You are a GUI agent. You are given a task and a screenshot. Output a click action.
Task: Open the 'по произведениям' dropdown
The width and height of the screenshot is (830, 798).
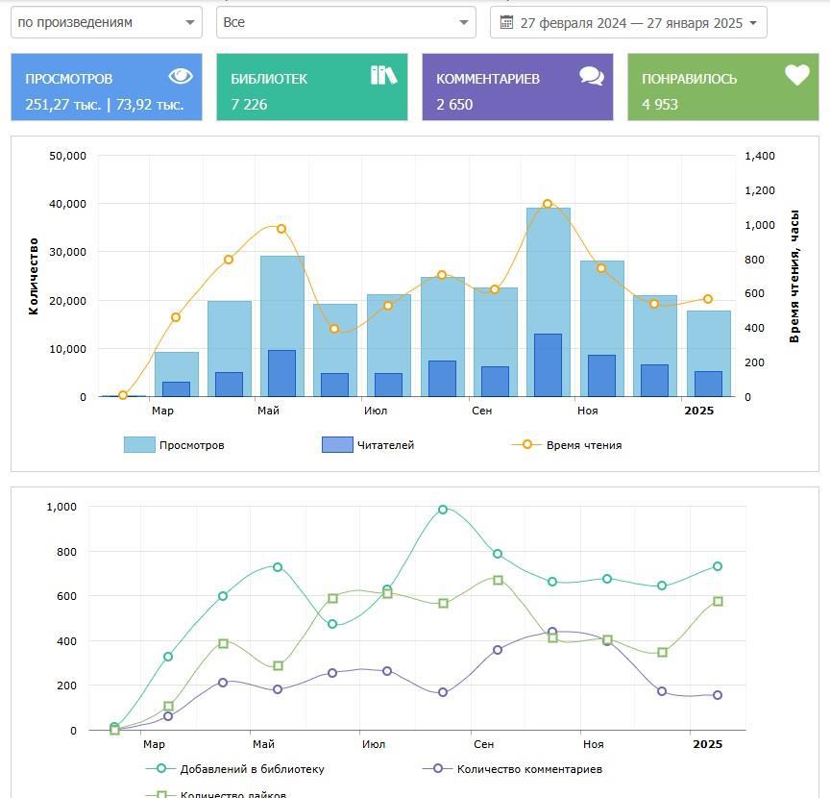(x=106, y=22)
